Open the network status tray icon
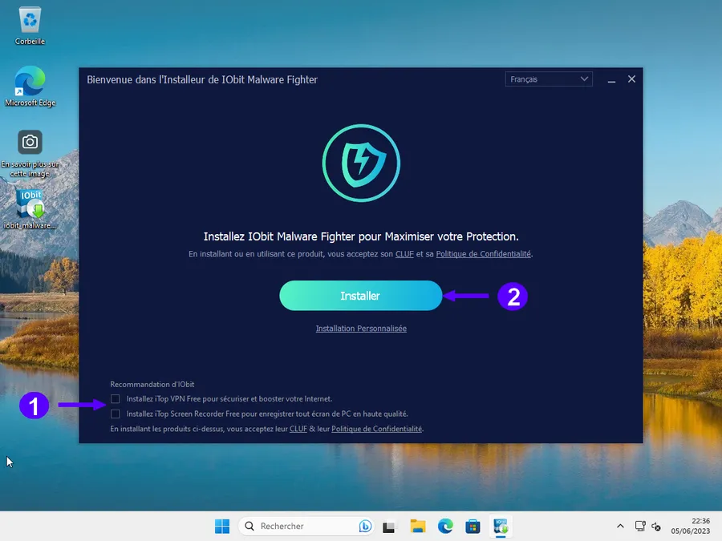This screenshot has width=722, height=541. tap(640, 526)
